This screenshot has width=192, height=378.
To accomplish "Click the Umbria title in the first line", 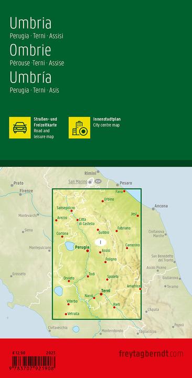I will click(30, 24).
